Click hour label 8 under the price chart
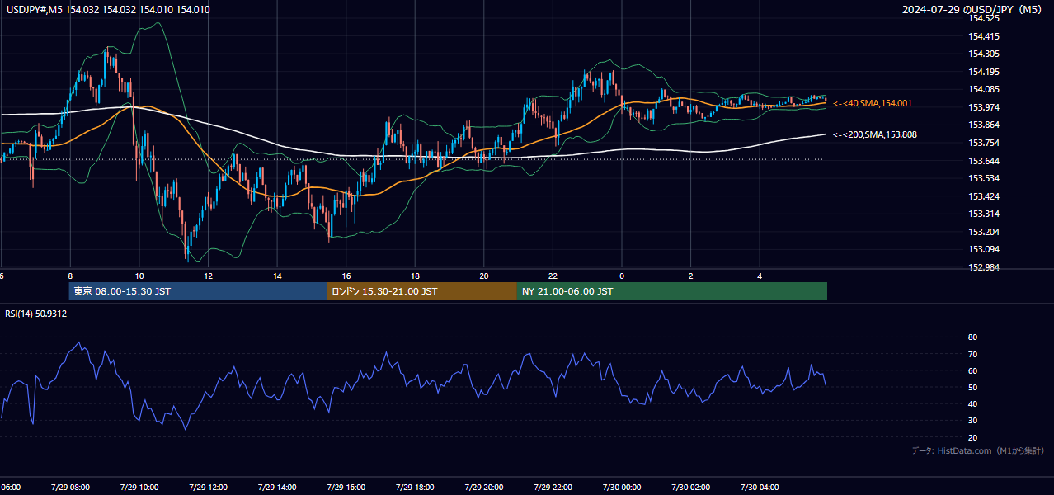 click(x=70, y=276)
